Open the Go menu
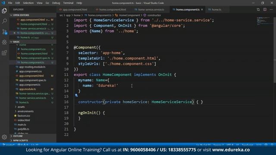The width and height of the screenshot is (276, 155). pos(47,3)
